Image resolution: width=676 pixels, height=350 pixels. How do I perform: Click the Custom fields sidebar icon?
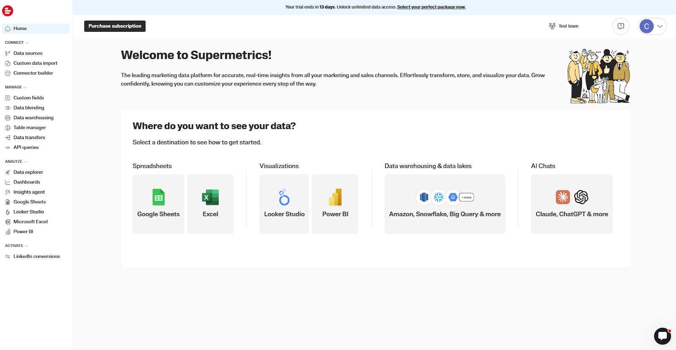tap(8, 98)
